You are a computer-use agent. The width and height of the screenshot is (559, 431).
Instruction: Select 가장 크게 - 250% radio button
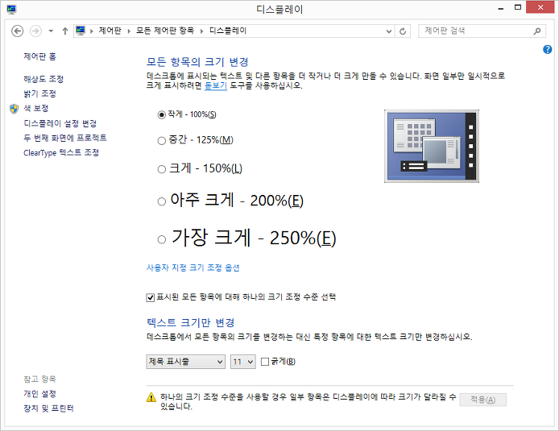pos(161,239)
